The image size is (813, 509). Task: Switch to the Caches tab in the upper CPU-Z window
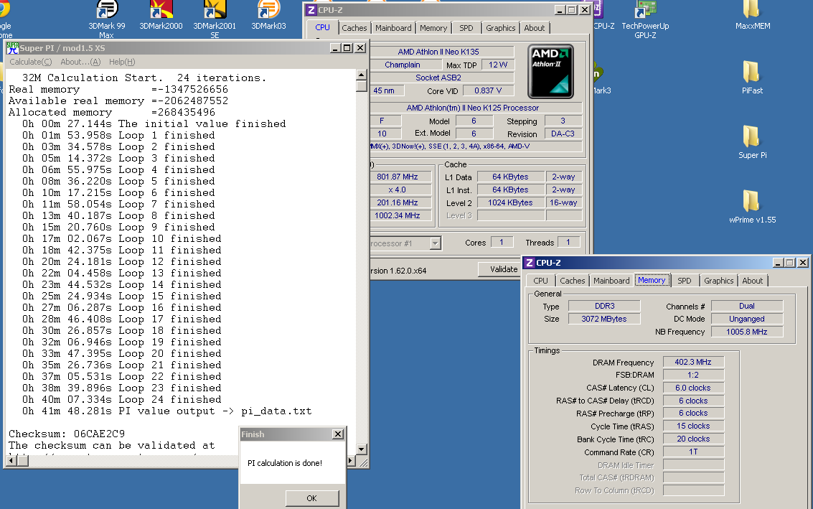tap(354, 28)
